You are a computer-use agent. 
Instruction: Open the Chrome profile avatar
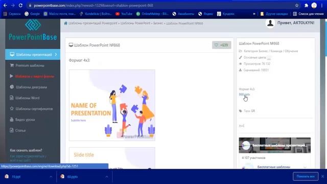tap(314, 6)
